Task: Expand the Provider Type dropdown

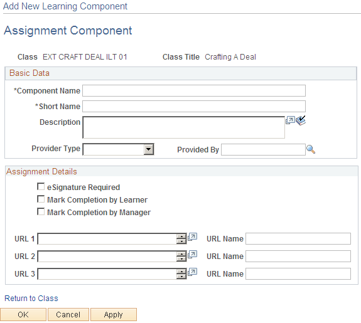Action: pyautogui.click(x=149, y=149)
